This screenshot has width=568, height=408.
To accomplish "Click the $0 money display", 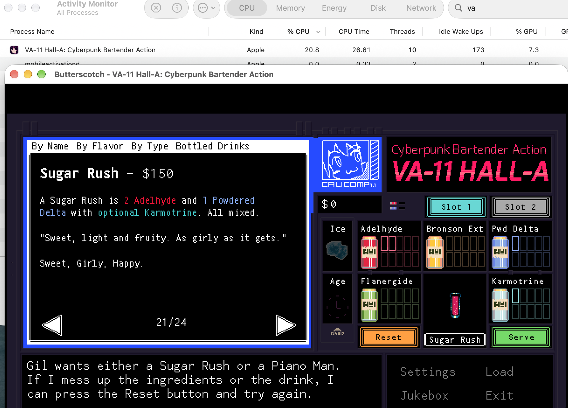I will [x=349, y=204].
